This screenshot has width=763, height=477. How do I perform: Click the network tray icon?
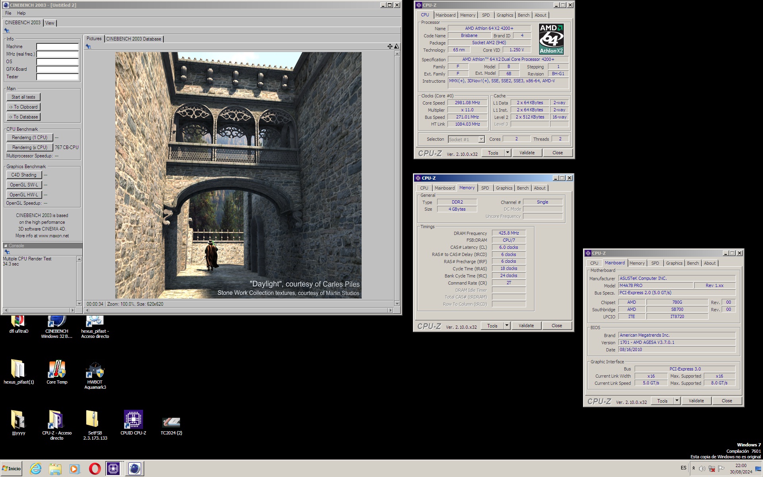click(x=711, y=469)
